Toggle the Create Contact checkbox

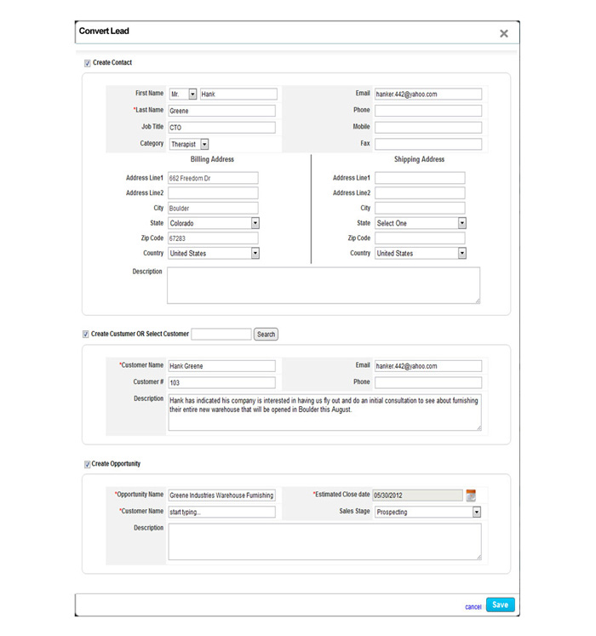point(88,63)
